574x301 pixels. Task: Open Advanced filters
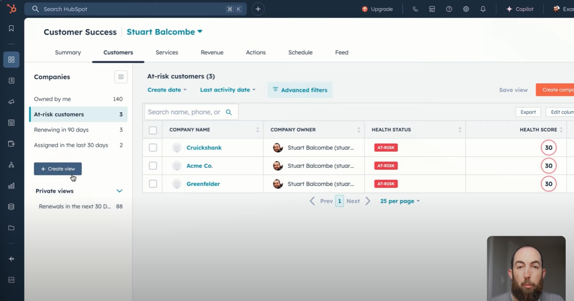[300, 90]
